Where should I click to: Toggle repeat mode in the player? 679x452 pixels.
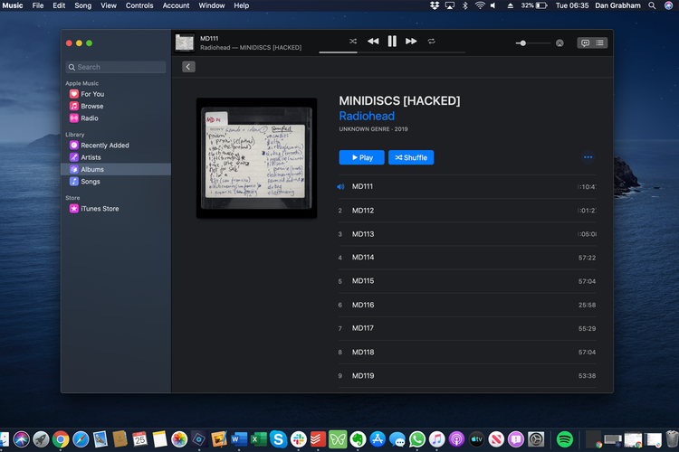pos(431,41)
